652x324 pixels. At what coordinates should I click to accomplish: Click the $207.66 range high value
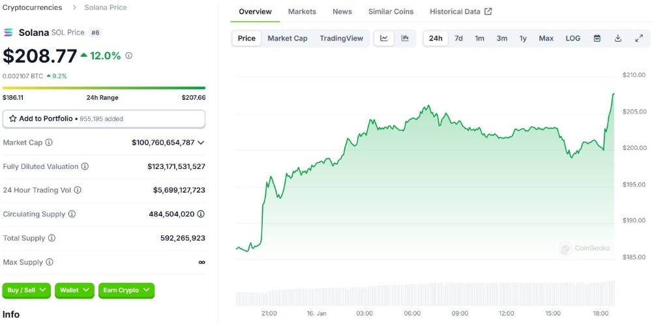pos(194,98)
